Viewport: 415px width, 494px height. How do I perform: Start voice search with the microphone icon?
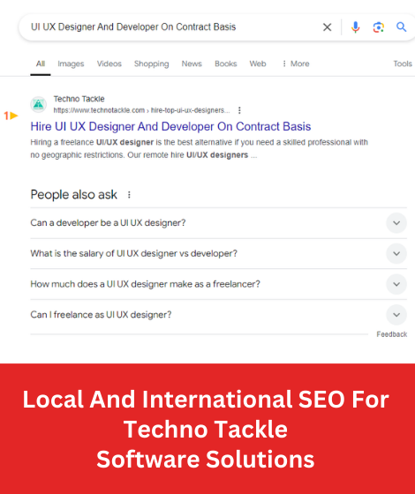pyautogui.click(x=355, y=27)
